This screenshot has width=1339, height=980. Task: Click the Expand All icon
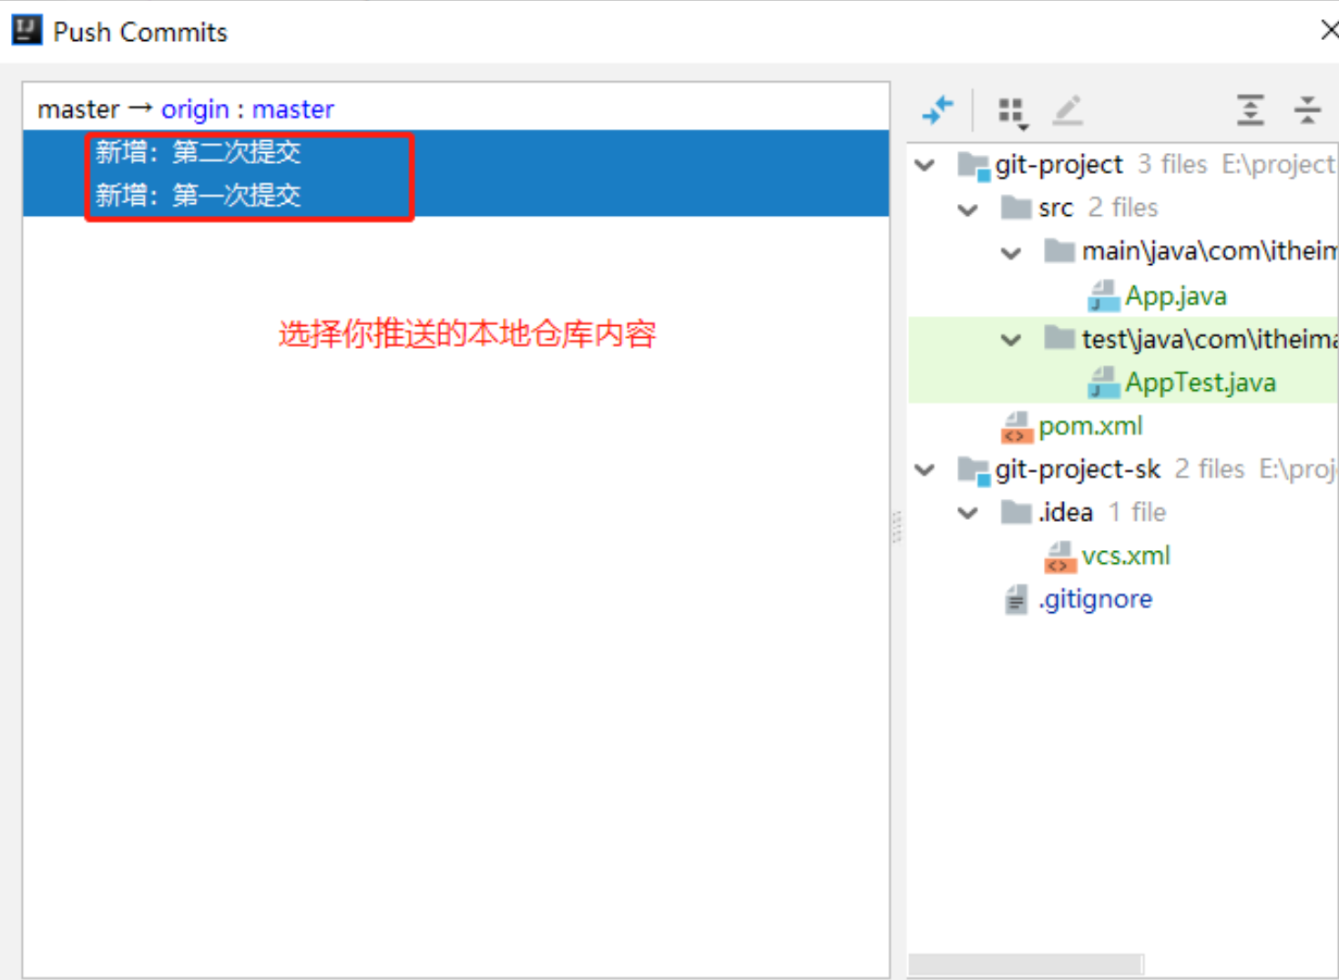coord(1250,110)
